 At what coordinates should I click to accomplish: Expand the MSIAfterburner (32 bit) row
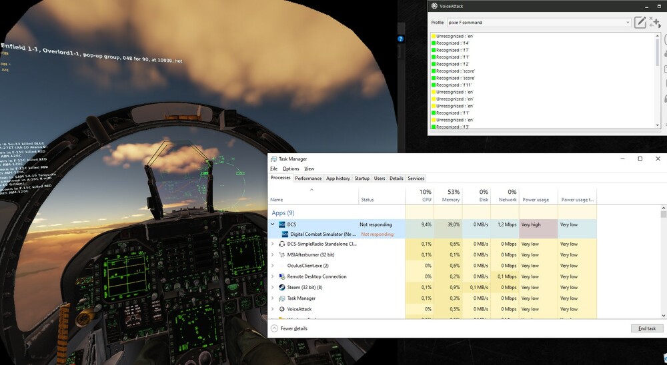pyautogui.click(x=273, y=255)
